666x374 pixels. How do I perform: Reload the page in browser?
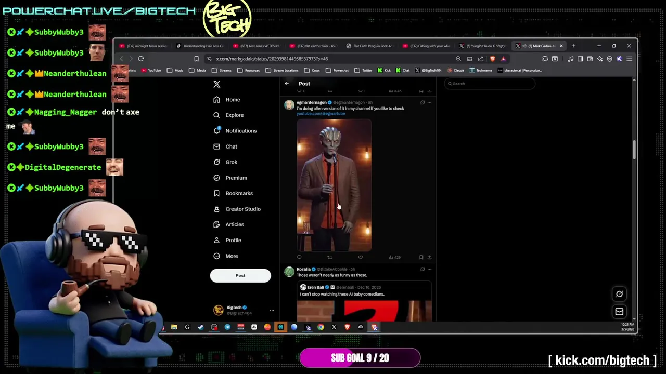(141, 59)
